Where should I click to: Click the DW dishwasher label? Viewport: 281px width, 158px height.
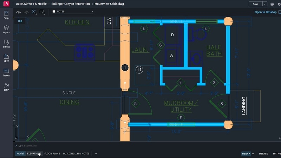click(x=109, y=21)
